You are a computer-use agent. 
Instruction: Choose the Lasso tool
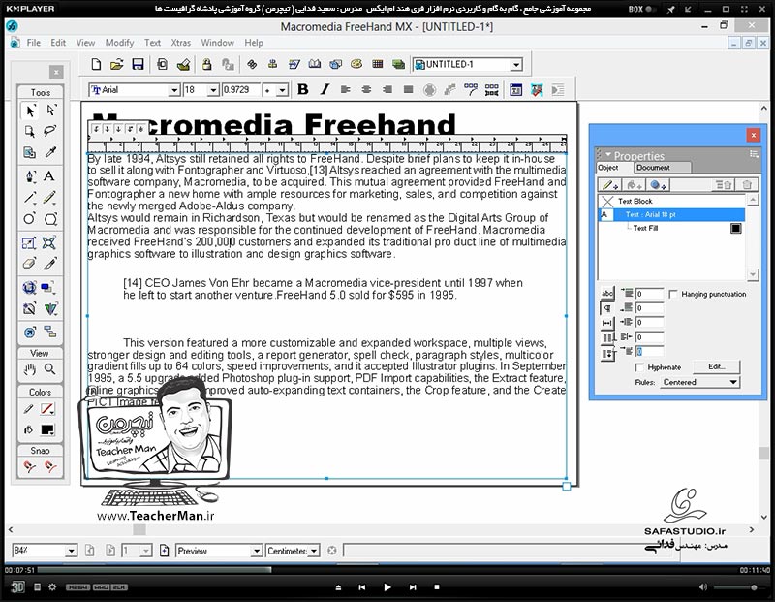click(x=50, y=131)
